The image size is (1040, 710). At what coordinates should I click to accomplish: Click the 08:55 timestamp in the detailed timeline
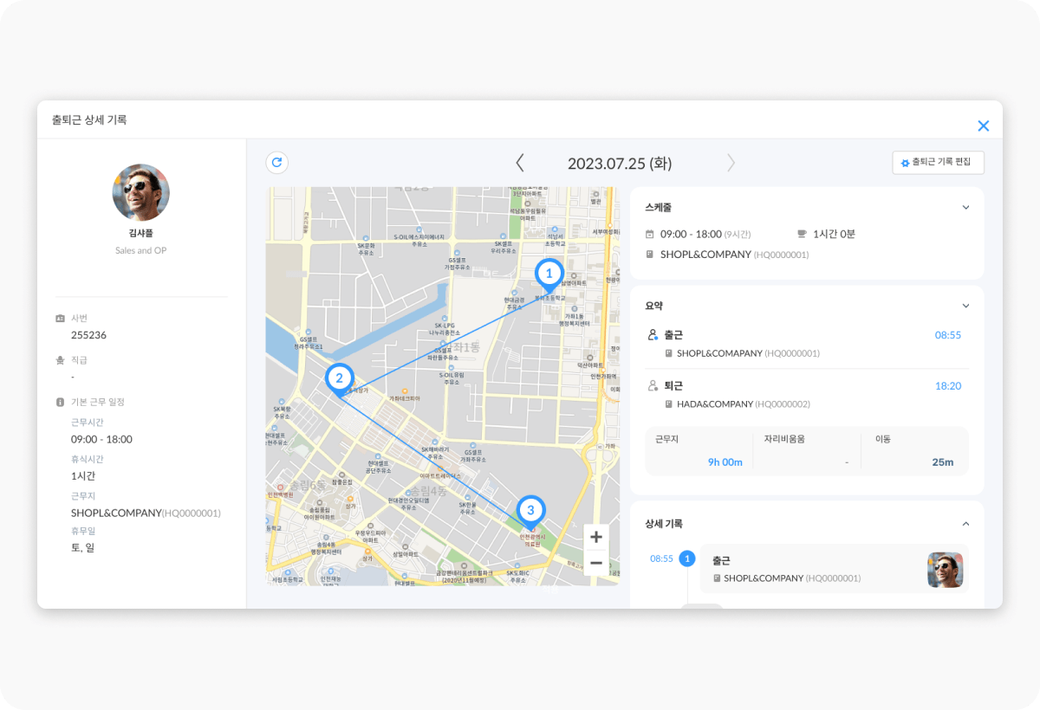[661, 558]
